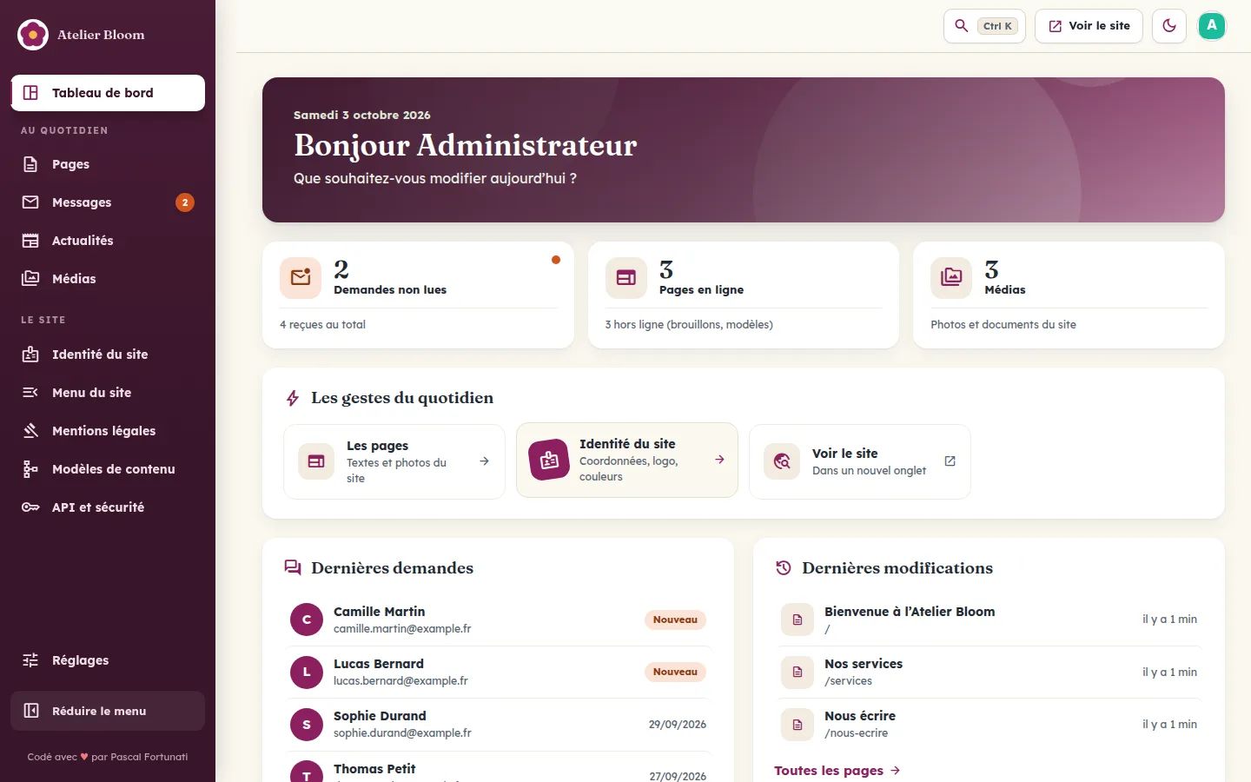This screenshot has height=782, width=1251.
Task: Click the Modèles de contenu icon
Action: (x=30, y=469)
